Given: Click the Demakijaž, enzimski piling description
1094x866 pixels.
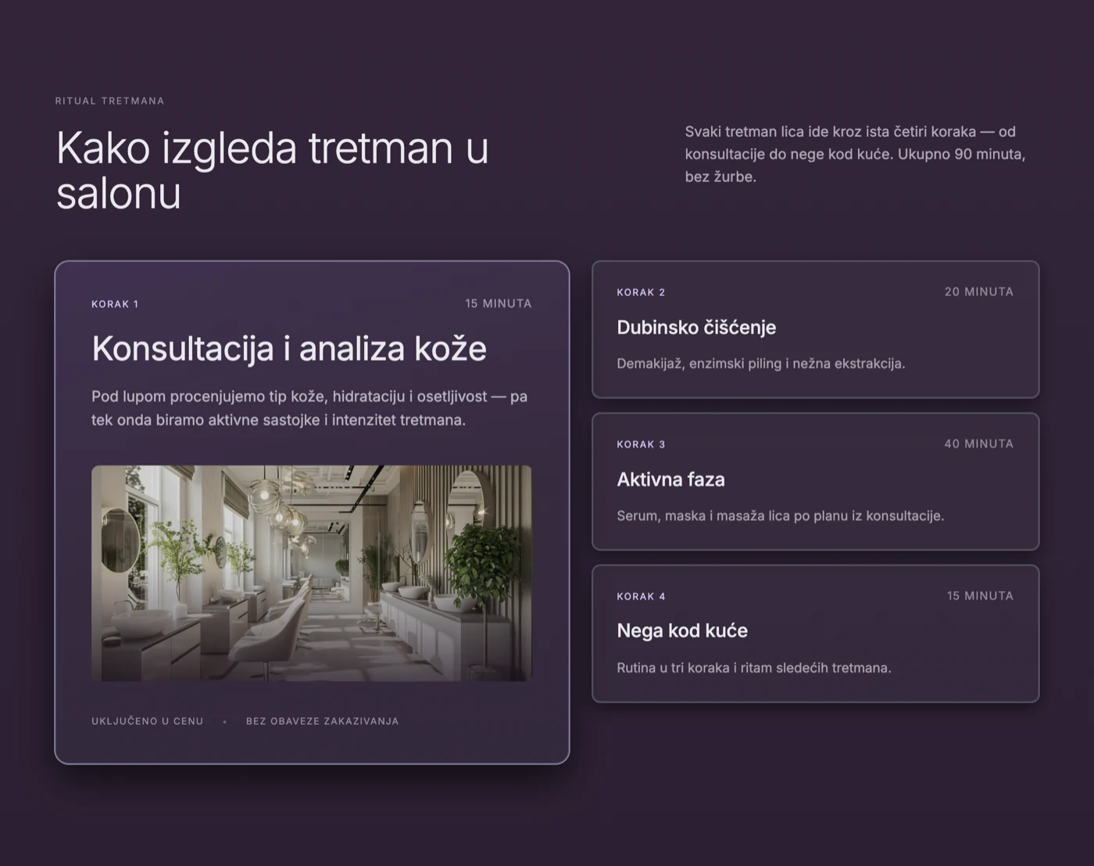Looking at the screenshot, I should (x=761, y=363).
